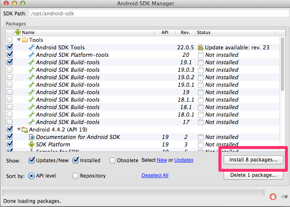The width and height of the screenshot is (290, 207).
Task: Select the Android SDK Build-tools 19.0.2 row
Action: point(142,77)
